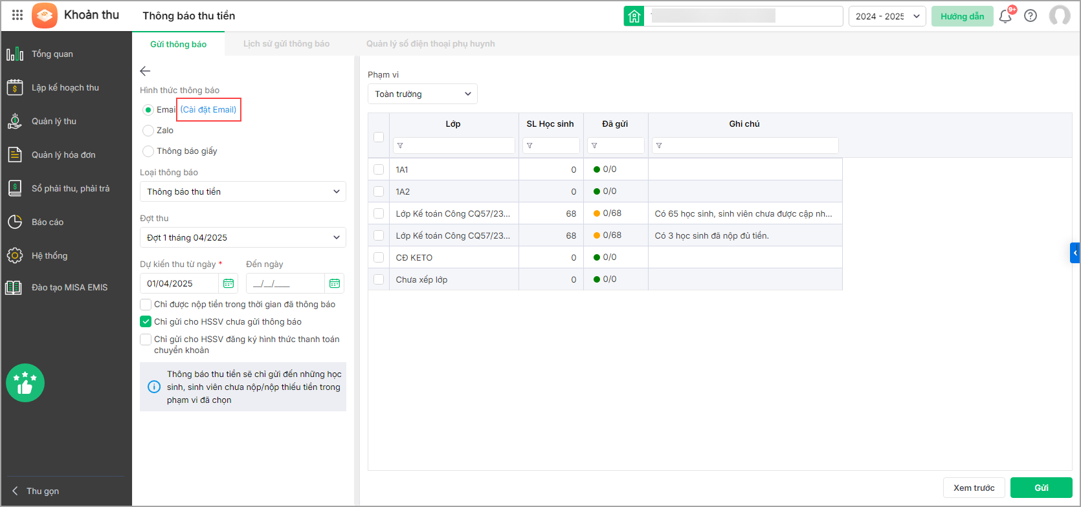Image resolution: width=1081 pixels, height=507 pixels.
Task: Expand the Loại thông báo dropdown
Action: 243,191
